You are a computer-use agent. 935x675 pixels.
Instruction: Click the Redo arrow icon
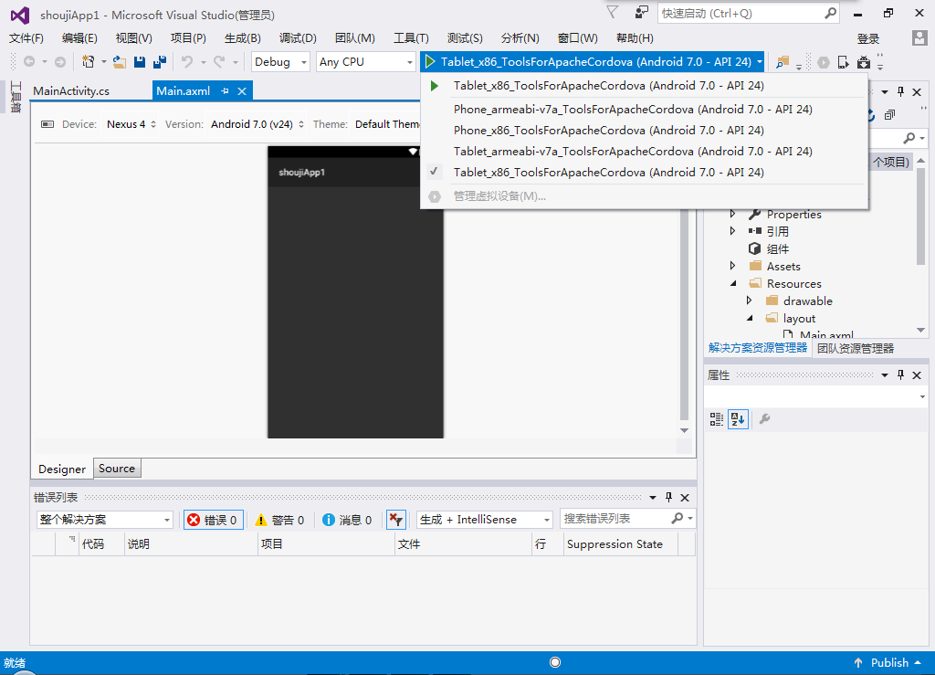pyautogui.click(x=219, y=61)
